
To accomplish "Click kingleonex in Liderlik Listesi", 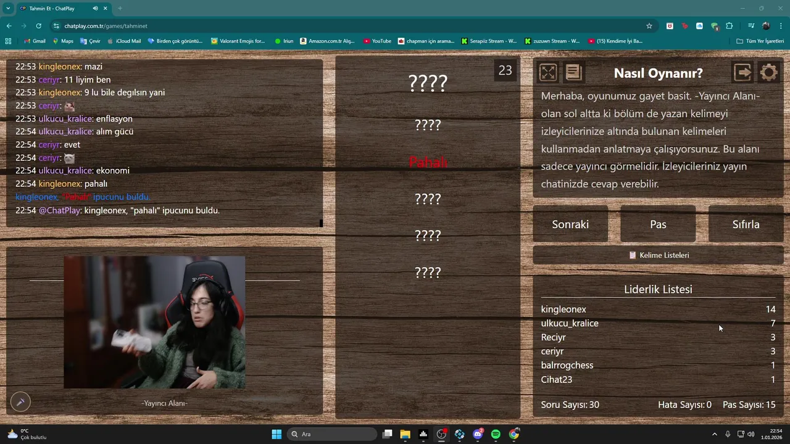I will point(563,310).
